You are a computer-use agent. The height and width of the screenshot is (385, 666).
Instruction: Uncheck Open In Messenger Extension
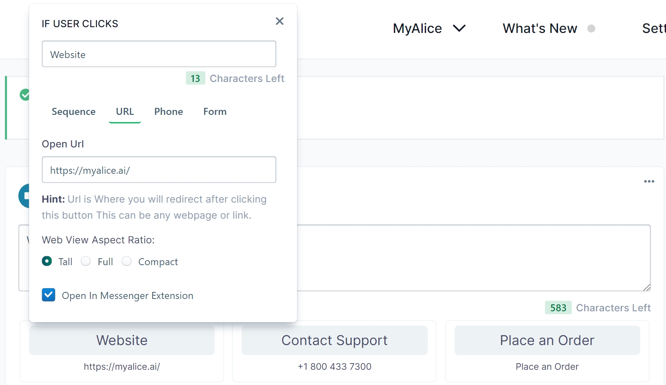[49, 295]
